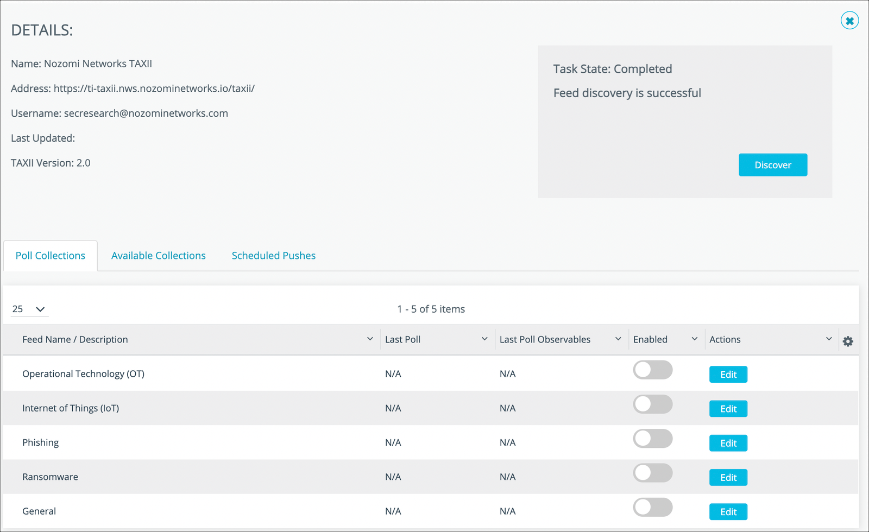The image size is (869, 532).
Task: Click the Enabled column header label
Action: 650,339
